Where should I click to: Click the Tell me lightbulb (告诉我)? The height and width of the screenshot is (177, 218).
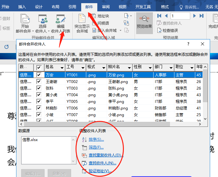pos(181,7)
